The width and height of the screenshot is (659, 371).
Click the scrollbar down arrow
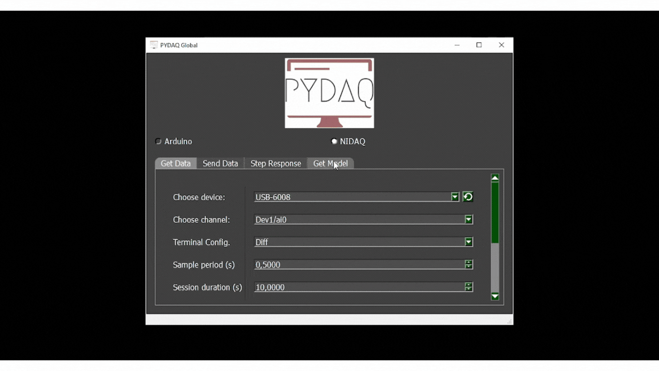tap(495, 297)
